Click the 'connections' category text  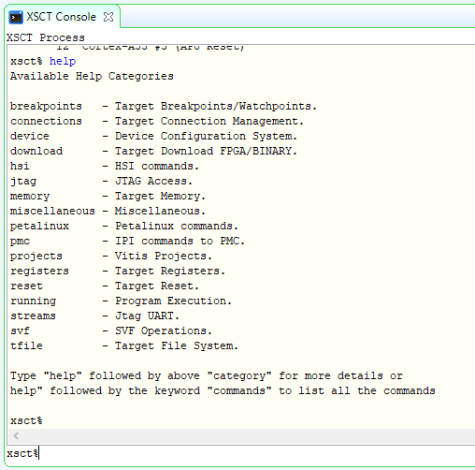pos(46,121)
